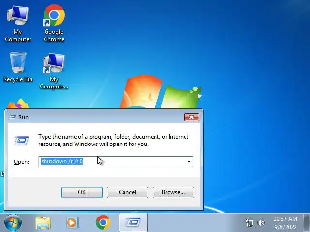Launch Windows Media Player from taskbar
The height and width of the screenshot is (232, 310).
72,223
